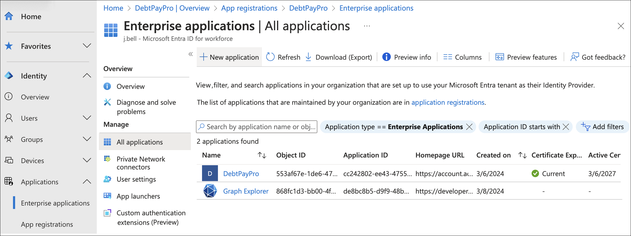Close the Enterprise applications blade
631x236 pixels.
(621, 26)
